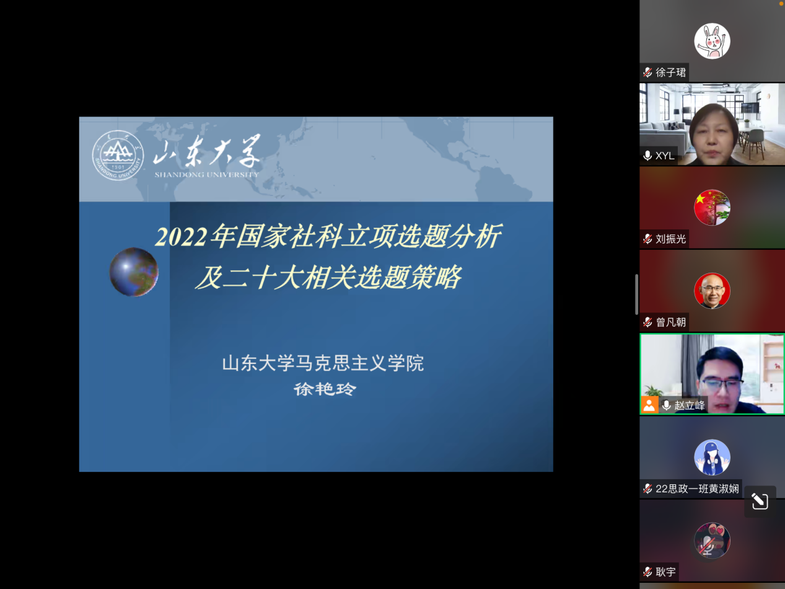Image resolution: width=785 pixels, height=589 pixels.
Task: Click the annotation pencil button
Action: (x=760, y=501)
